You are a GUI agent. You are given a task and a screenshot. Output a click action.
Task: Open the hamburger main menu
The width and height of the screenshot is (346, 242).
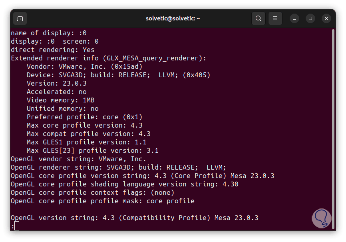pyautogui.click(x=275, y=18)
